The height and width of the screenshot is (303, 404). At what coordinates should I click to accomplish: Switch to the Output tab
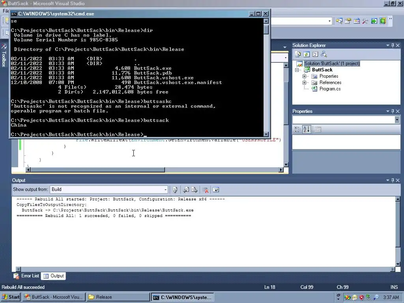pyautogui.click(x=54, y=276)
